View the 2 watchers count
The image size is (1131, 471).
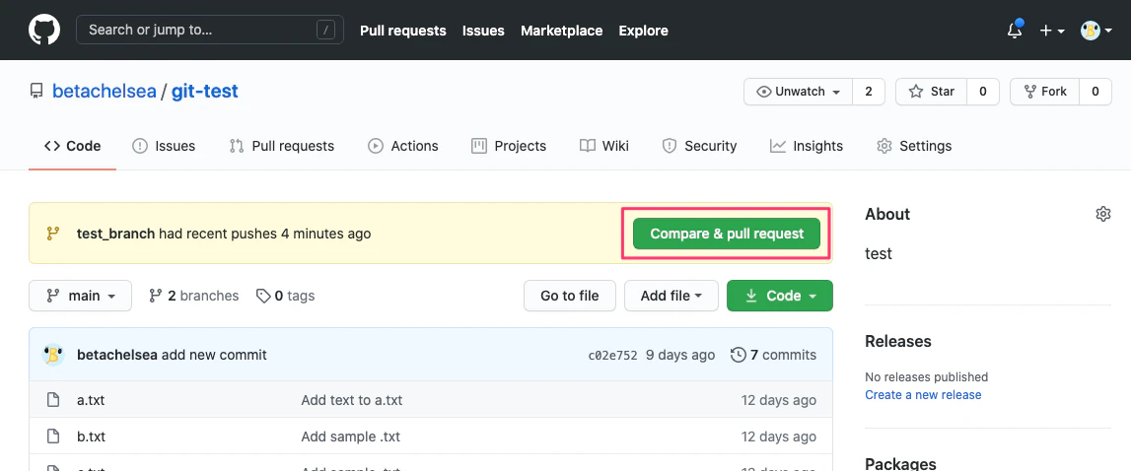(869, 92)
